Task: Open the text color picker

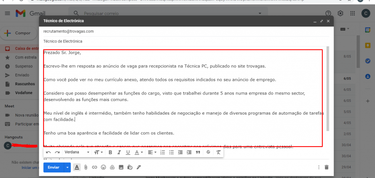Action: click(x=138, y=152)
